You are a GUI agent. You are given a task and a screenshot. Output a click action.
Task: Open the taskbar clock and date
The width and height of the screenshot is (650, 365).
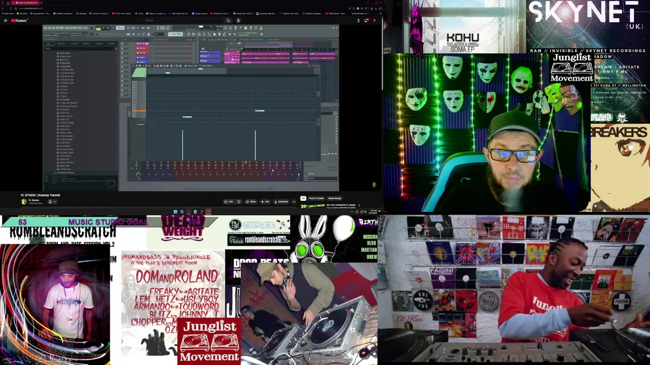pos(374,211)
